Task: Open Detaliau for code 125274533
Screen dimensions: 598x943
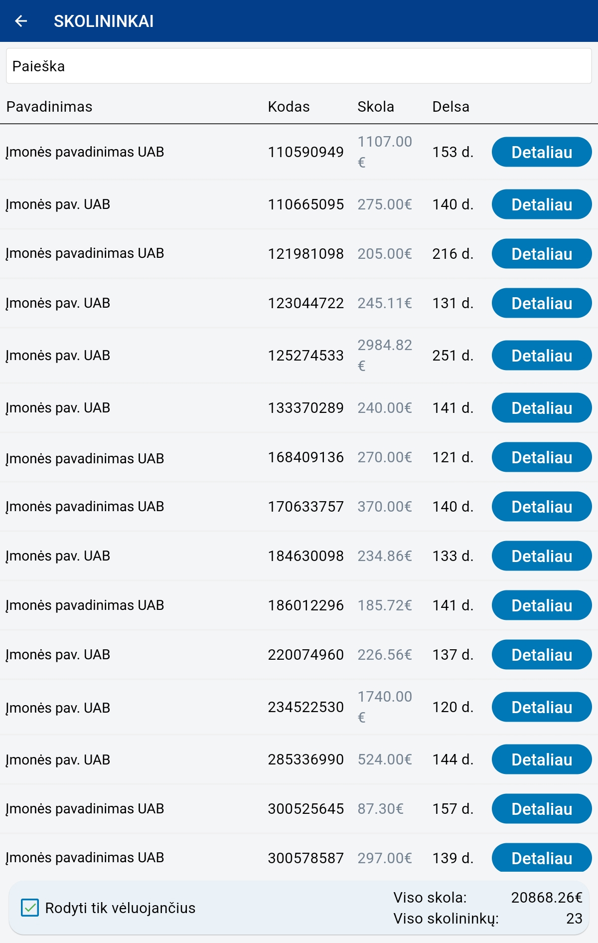Action: point(542,356)
